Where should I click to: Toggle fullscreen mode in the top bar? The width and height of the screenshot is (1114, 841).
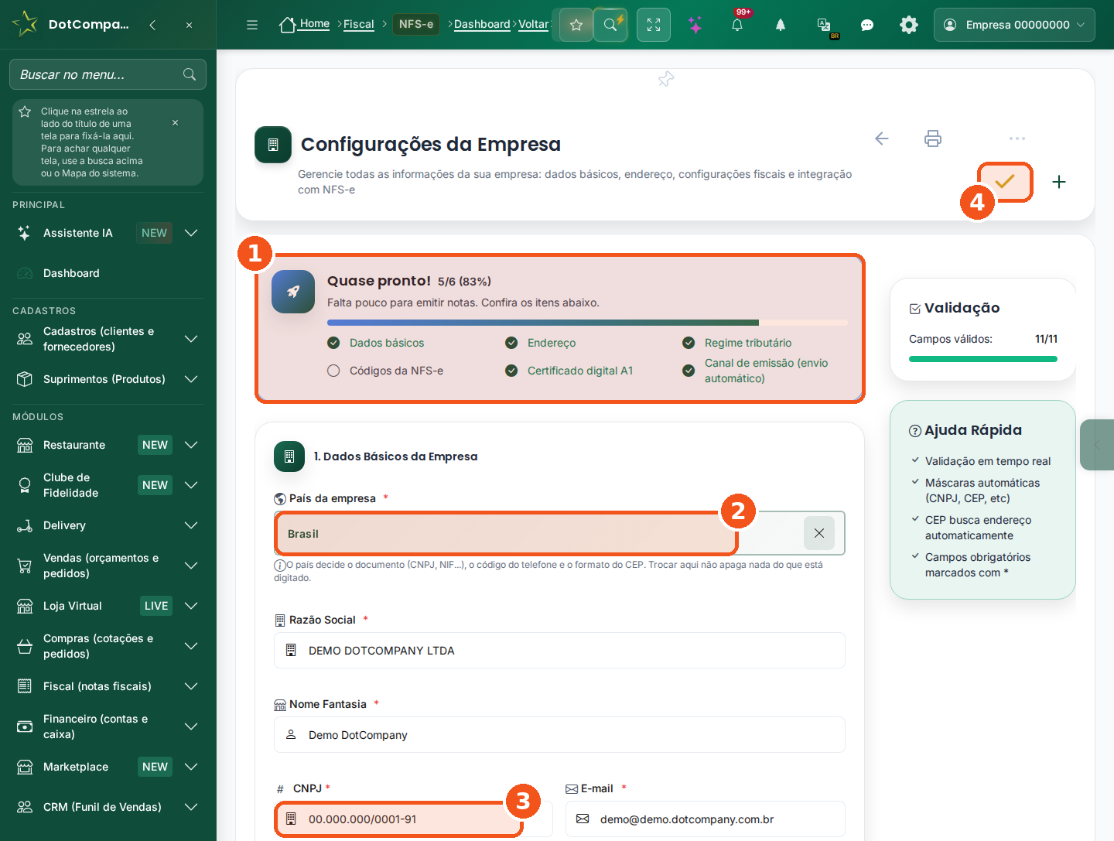click(x=654, y=25)
